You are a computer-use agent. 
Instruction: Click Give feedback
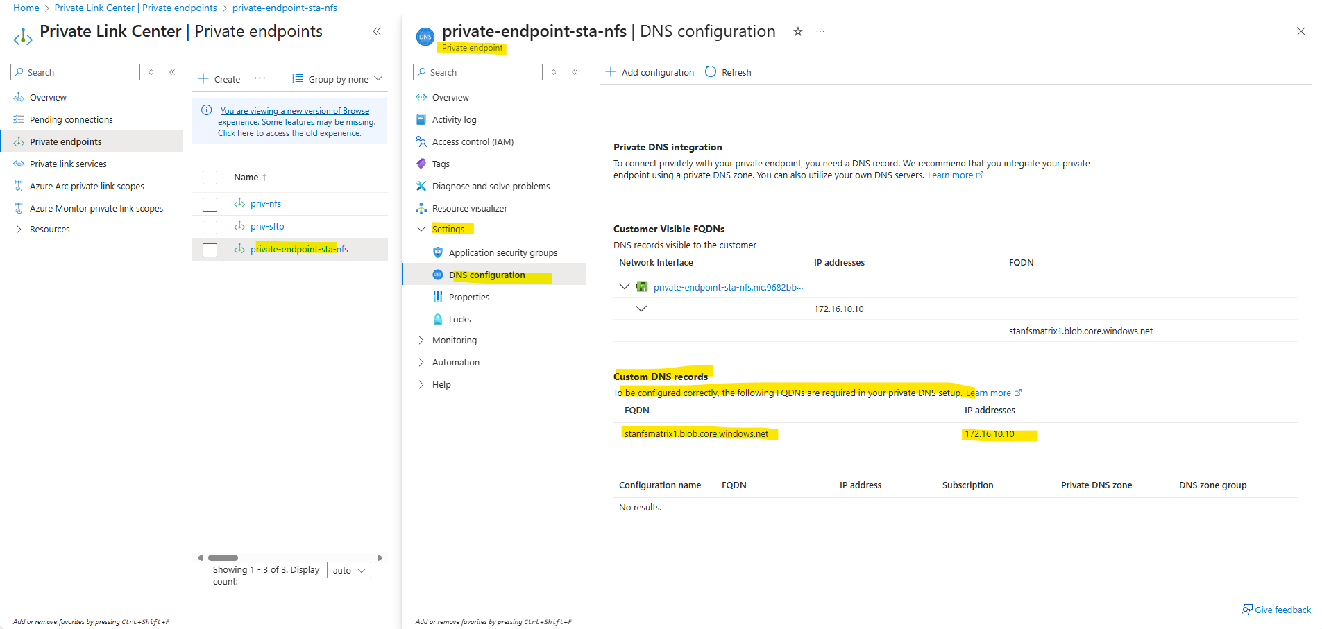coord(1276,610)
